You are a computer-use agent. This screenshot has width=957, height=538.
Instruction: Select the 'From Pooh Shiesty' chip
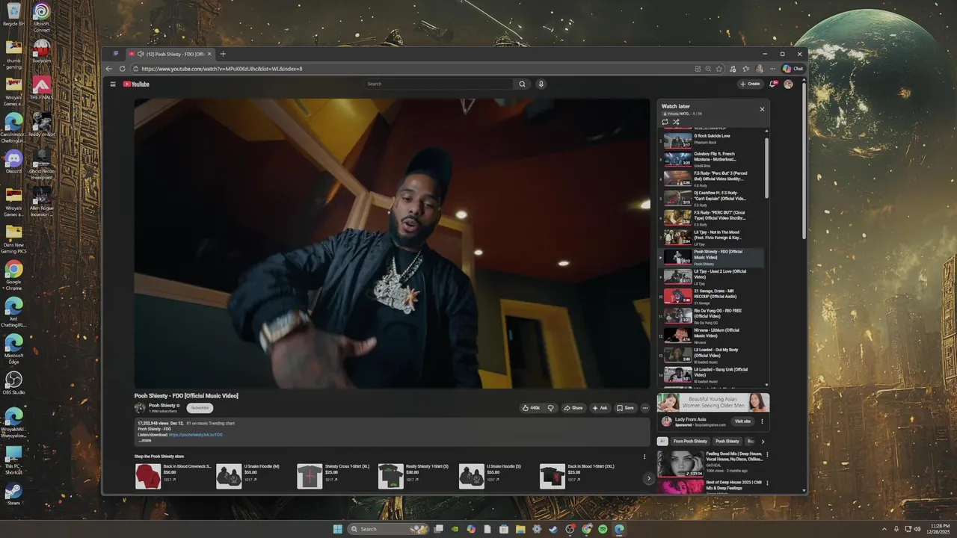[x=690, y=441]
